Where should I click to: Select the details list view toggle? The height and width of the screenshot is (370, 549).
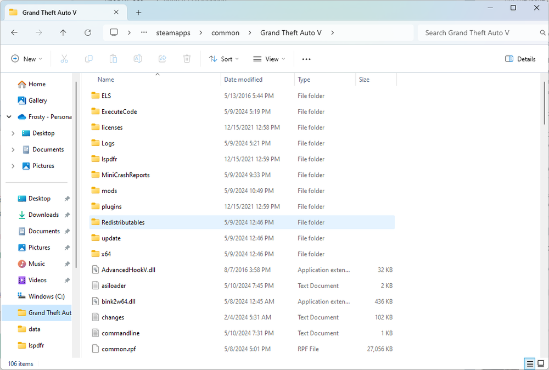pyautogui.click(x=529, y=363)
